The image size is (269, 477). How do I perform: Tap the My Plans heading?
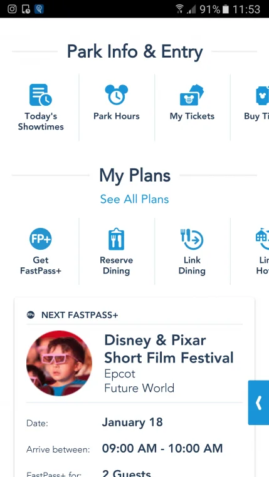[x=135, y=176]
